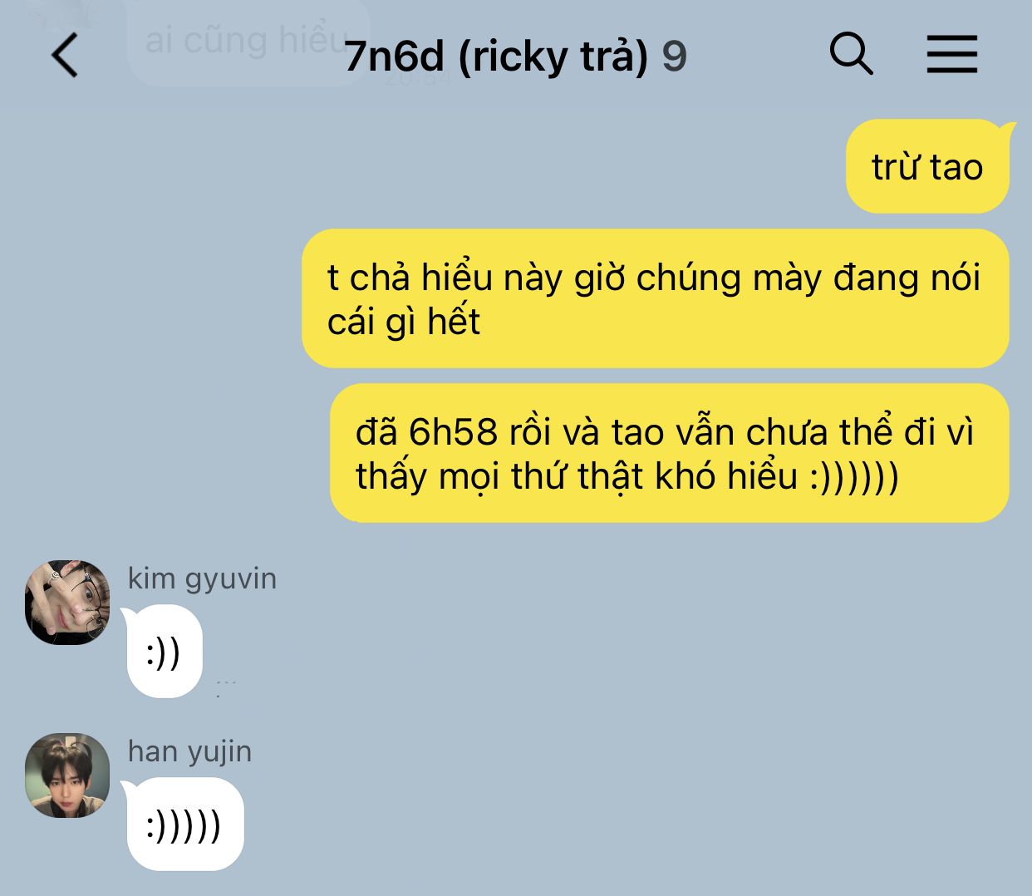
Task: Select kim gyuvin's ':))' message bubble
Action: pyautogui.click(x=164, y=652)
